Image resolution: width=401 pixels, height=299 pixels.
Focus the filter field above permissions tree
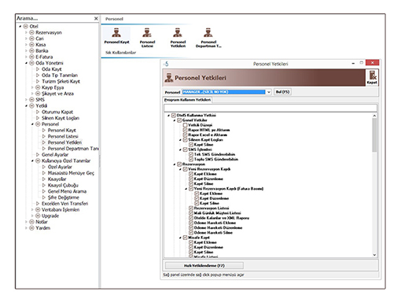point(270,108)
